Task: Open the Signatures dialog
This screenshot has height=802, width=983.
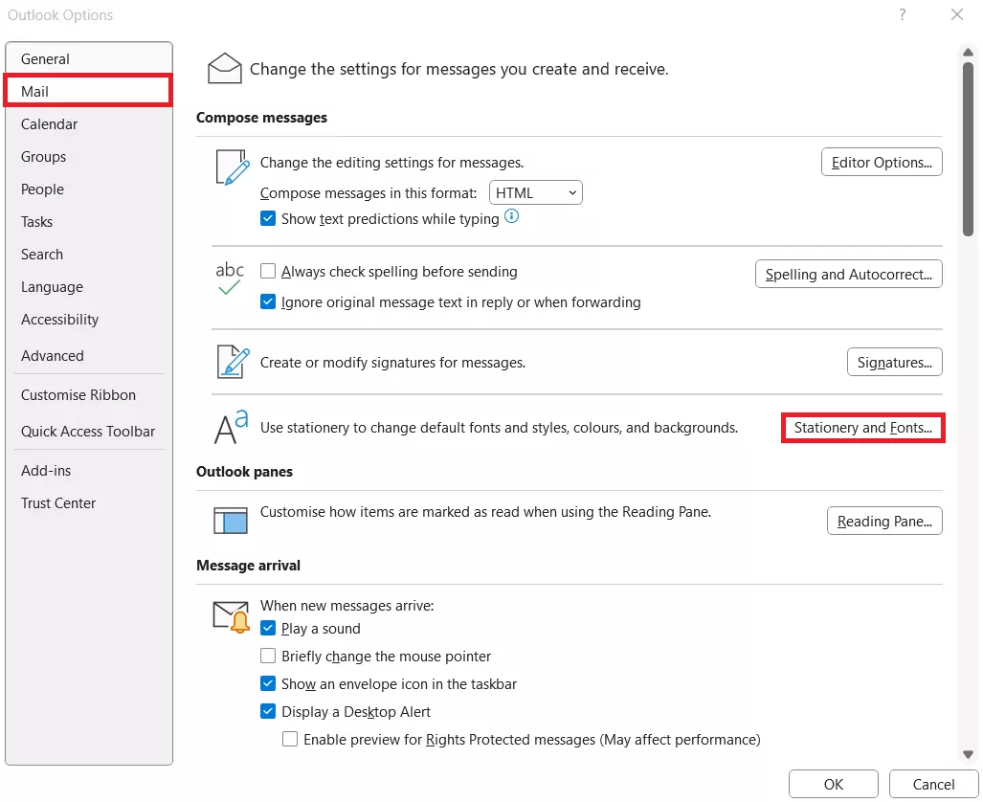Action: point(895,362)
